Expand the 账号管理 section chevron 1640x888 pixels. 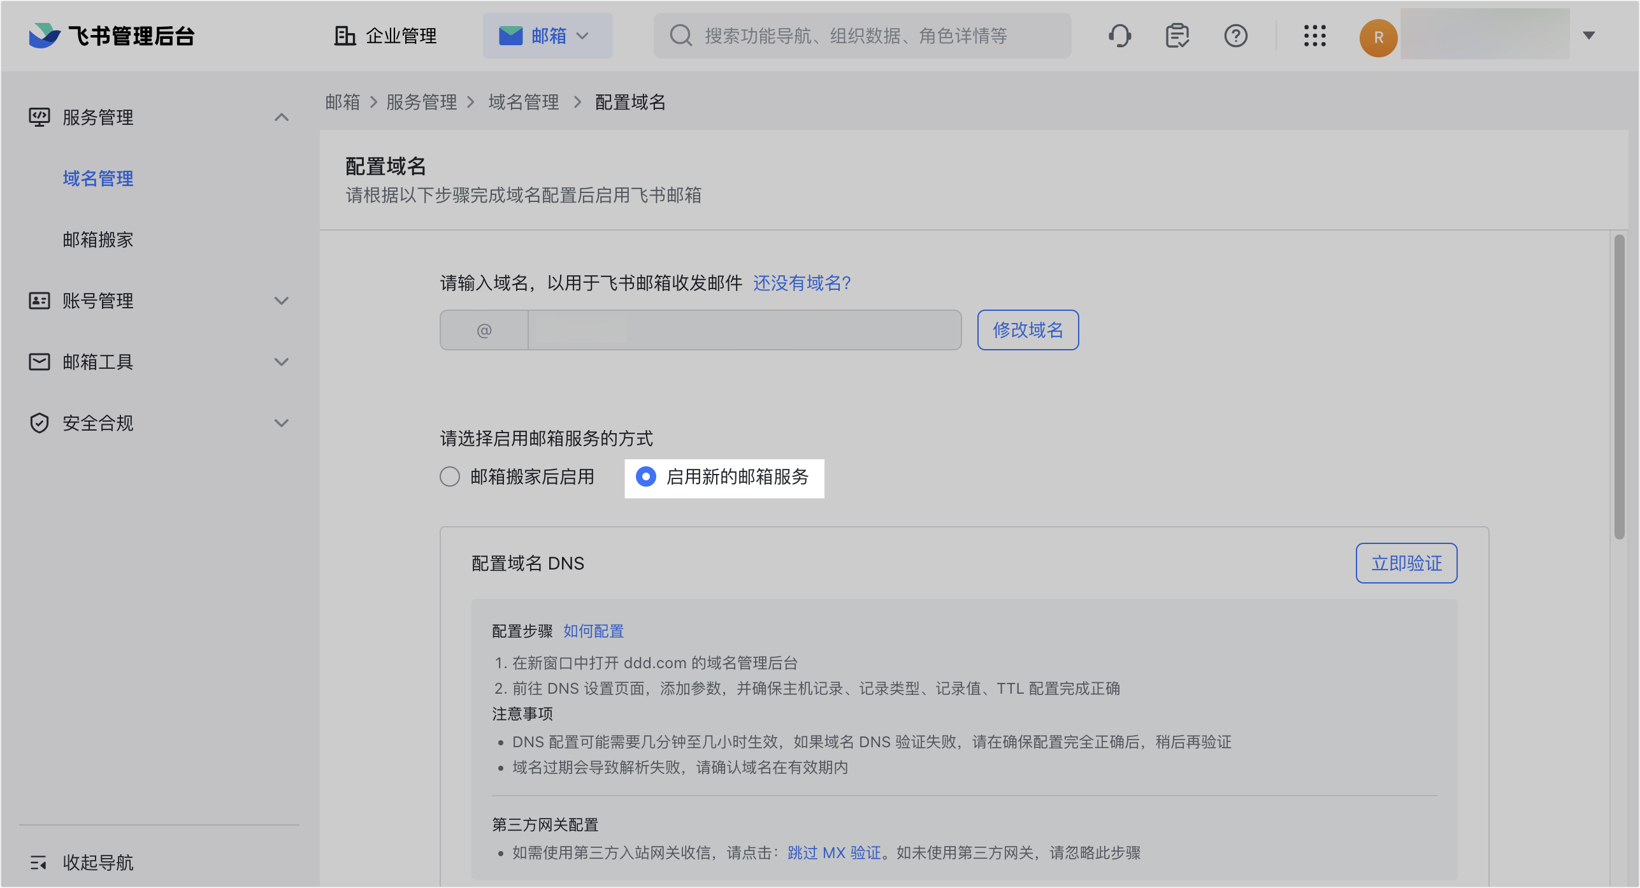pos(282,301)
